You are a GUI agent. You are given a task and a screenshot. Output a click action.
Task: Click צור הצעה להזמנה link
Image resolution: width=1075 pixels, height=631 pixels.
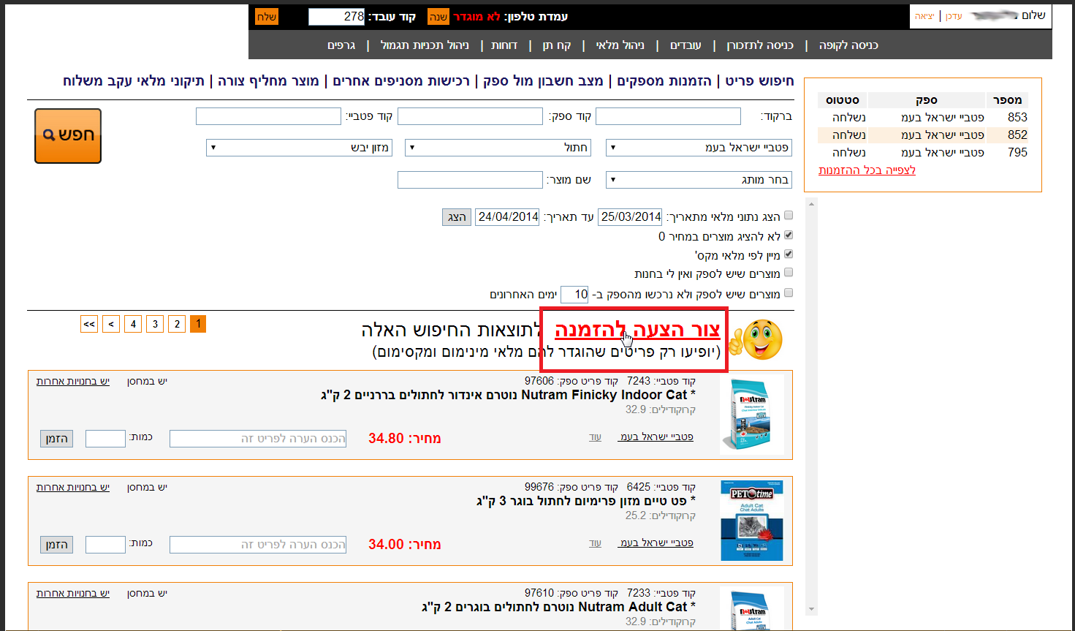coord(637,330)
